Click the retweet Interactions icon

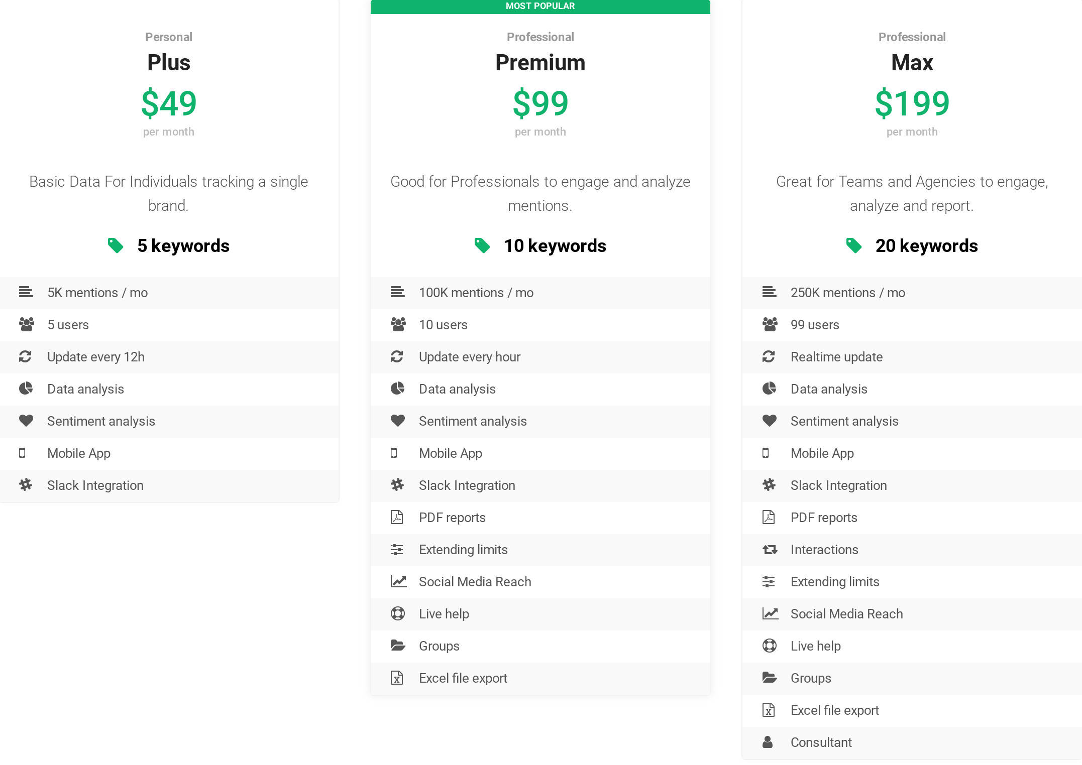point(769,550)
